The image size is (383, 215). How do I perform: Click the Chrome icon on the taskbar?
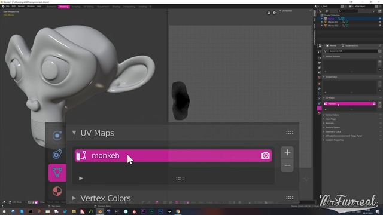point(178,211)
